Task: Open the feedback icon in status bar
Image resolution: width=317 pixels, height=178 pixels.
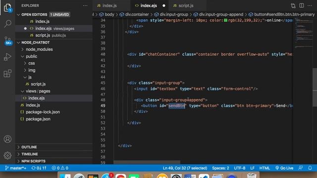Action: [301, 168]
